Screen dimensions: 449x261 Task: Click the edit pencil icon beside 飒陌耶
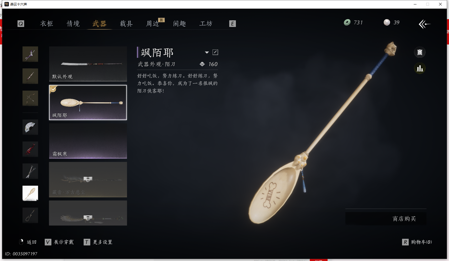pyautogui.click(x=215, y=52)
